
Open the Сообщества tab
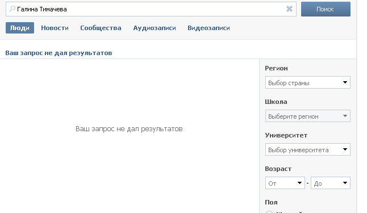pos(101,28)
